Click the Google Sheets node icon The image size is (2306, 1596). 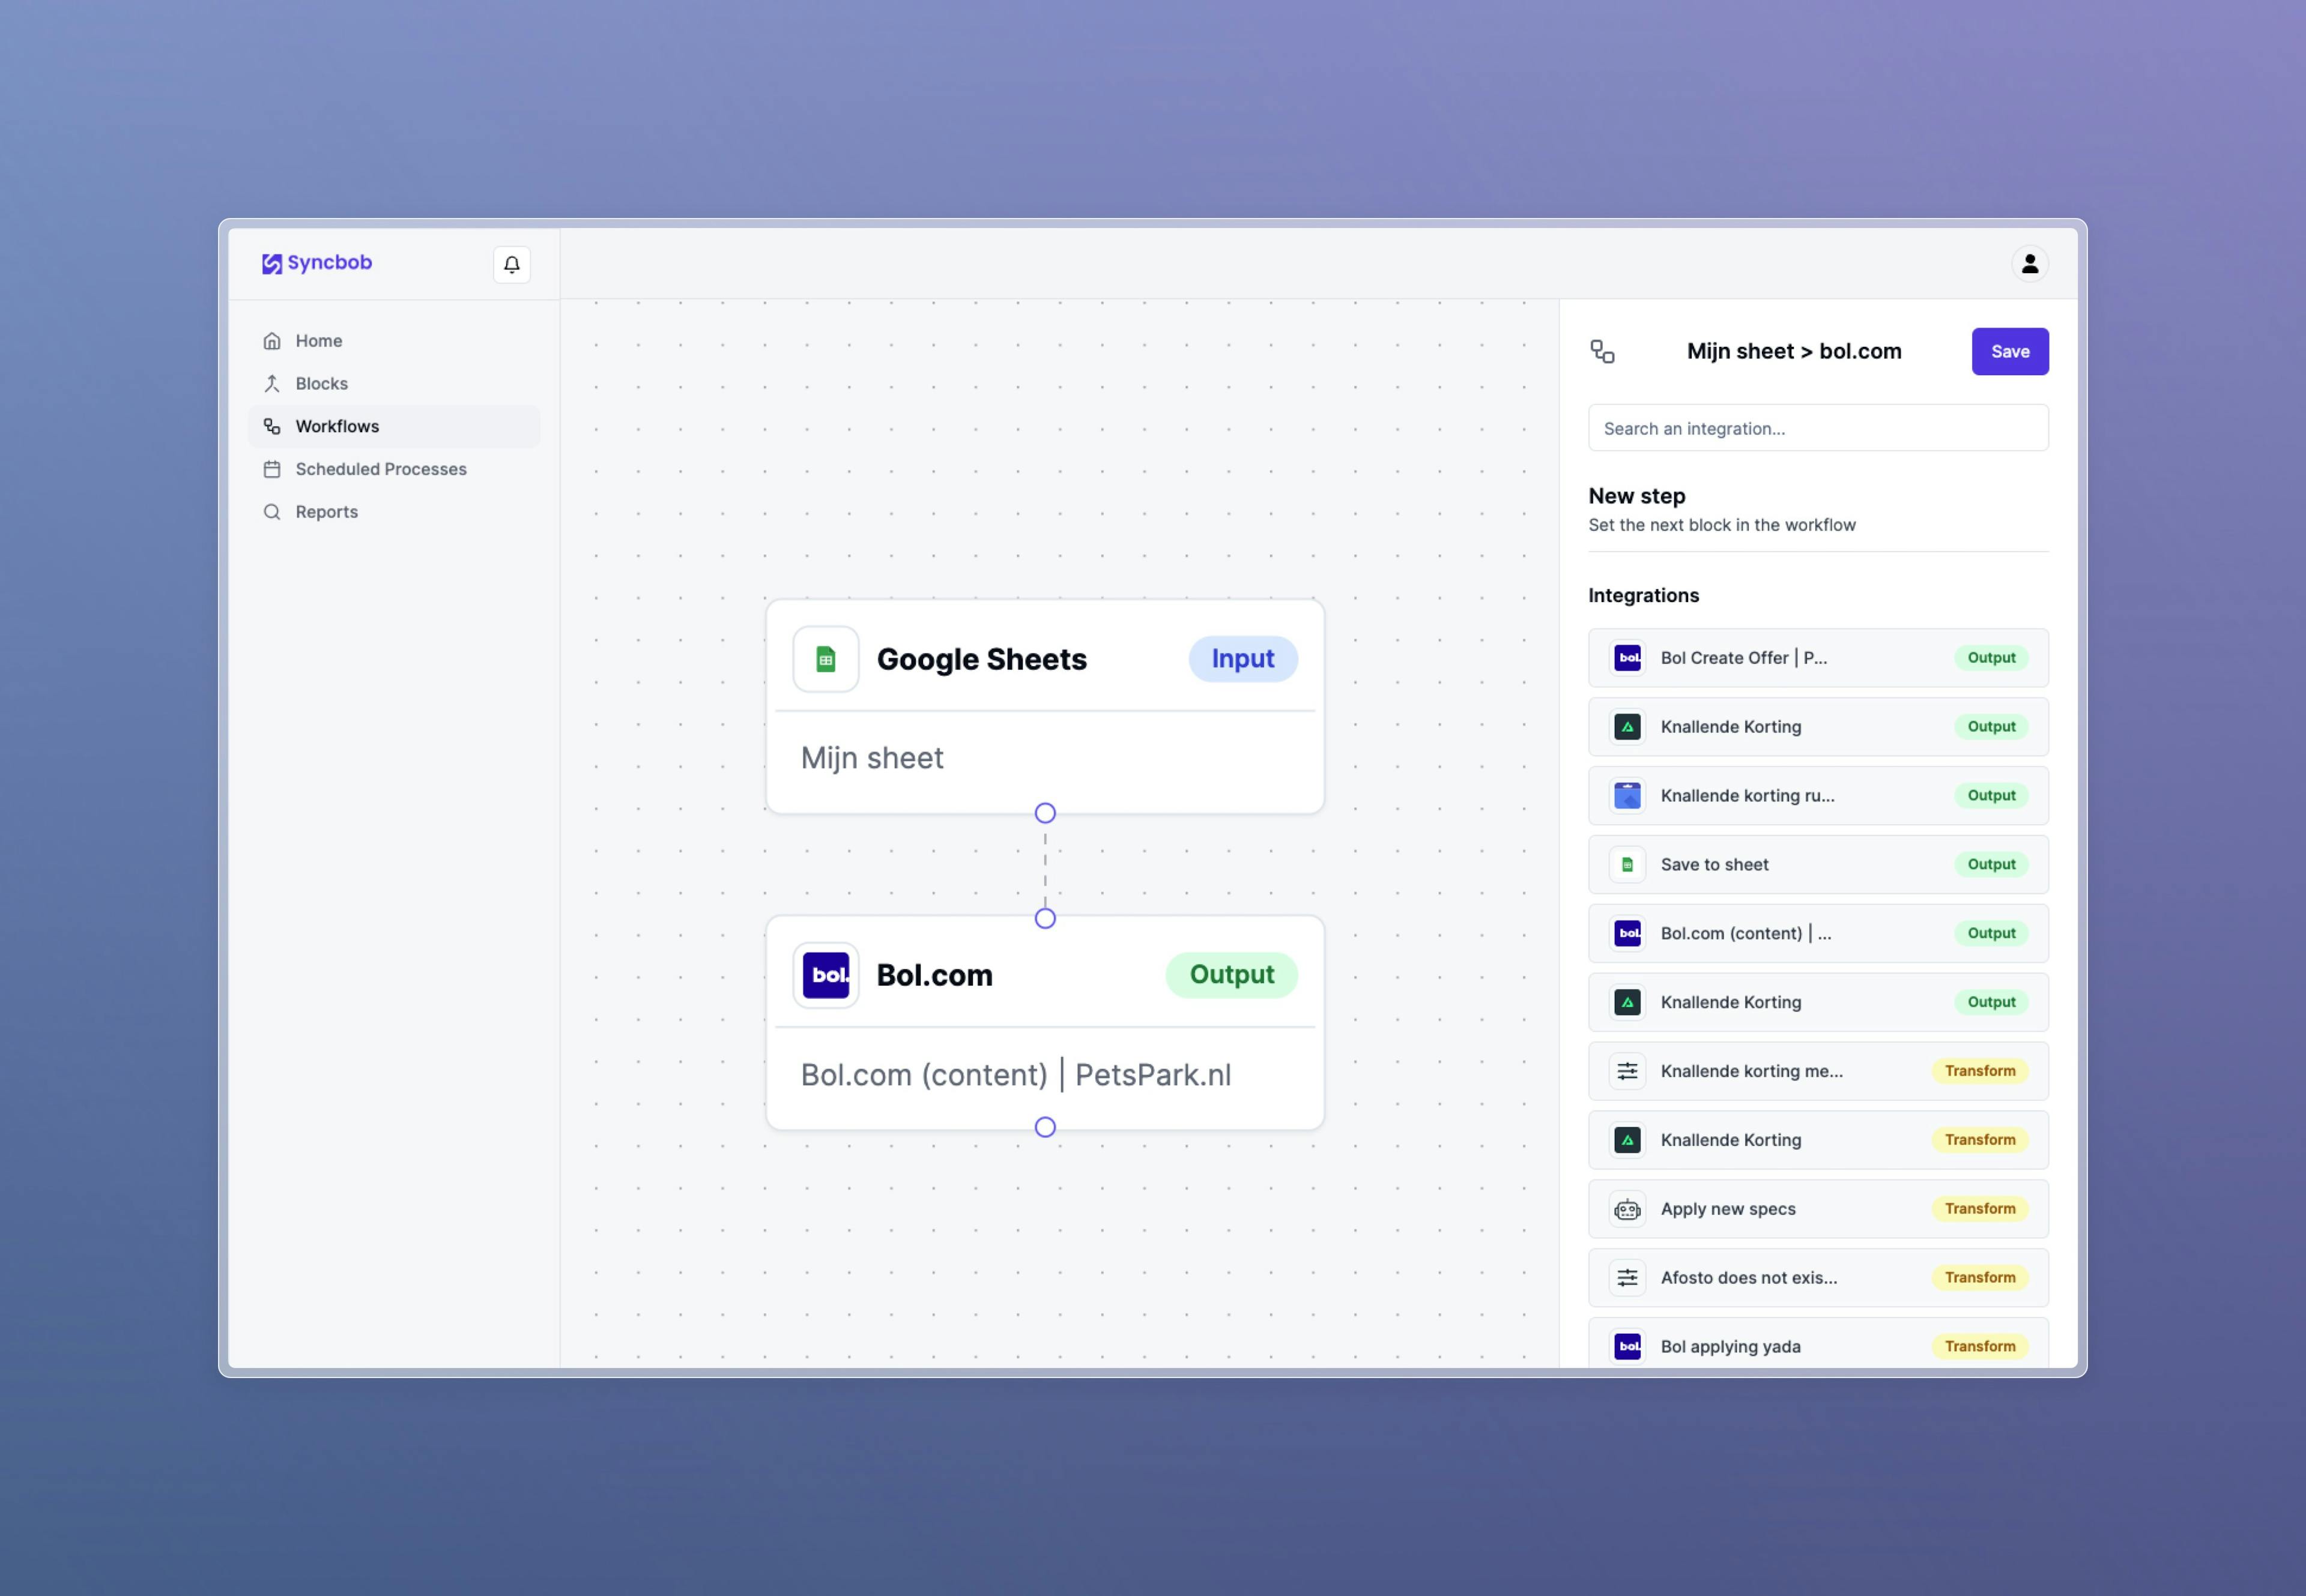pyautogui.click(x=825, y=659)
